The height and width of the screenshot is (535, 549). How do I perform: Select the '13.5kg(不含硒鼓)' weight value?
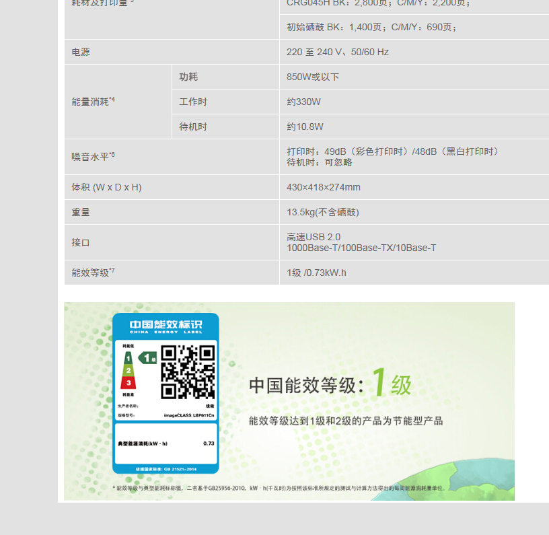point(322,212)
